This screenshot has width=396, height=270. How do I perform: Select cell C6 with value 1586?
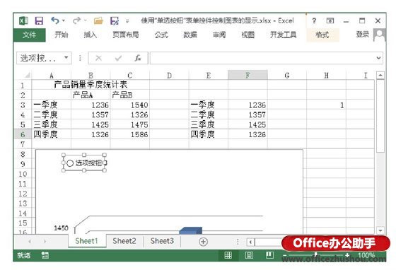[130, 134]
